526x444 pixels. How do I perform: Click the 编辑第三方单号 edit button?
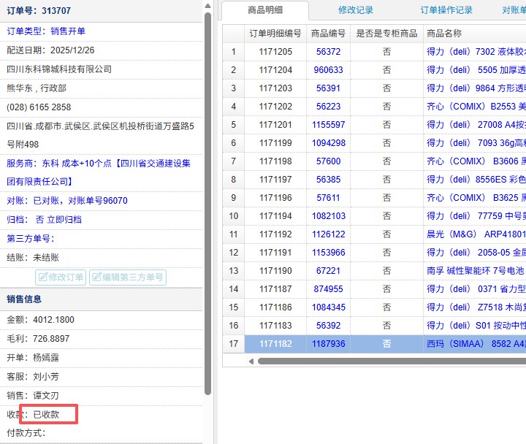(127, 277)
